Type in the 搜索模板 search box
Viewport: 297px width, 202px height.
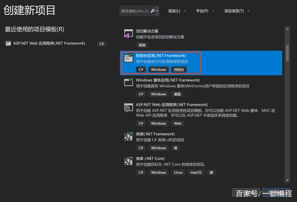click(135, 10)
